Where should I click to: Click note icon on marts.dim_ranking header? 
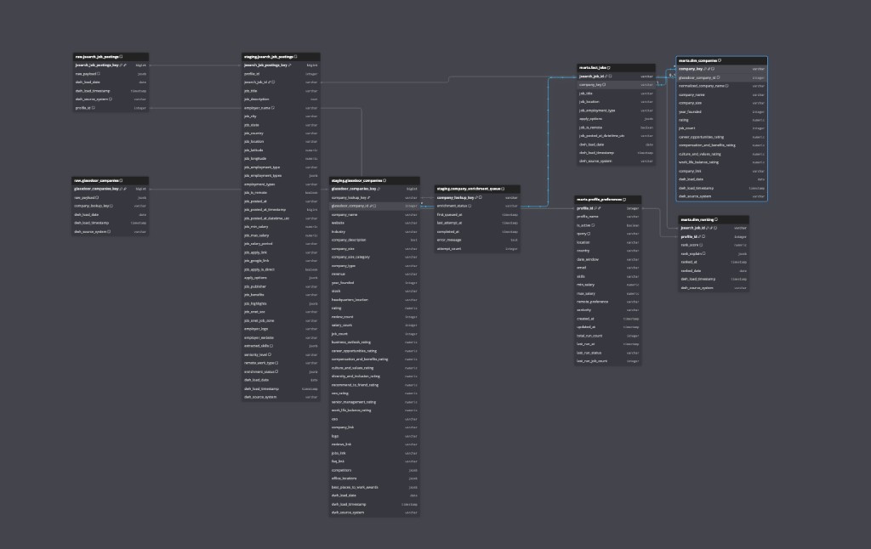click(x=716, y=219)
